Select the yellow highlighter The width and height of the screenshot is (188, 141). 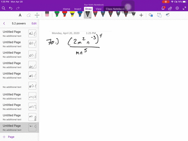[x=72, y=14]
